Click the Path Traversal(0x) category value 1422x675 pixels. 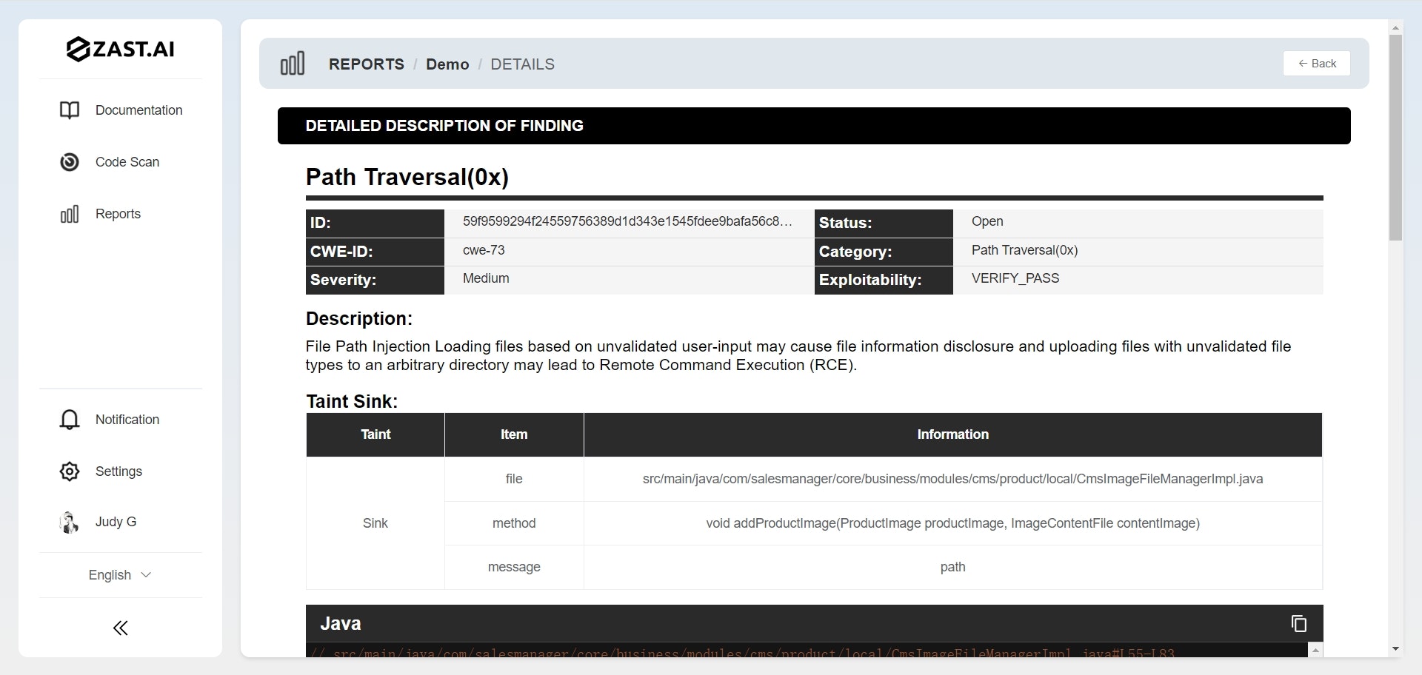point(1024,250)
